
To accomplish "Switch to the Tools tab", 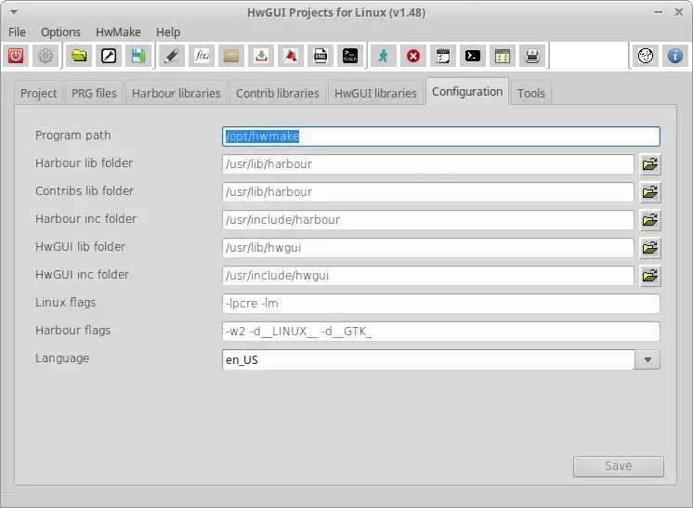I will tap(530, 93).
